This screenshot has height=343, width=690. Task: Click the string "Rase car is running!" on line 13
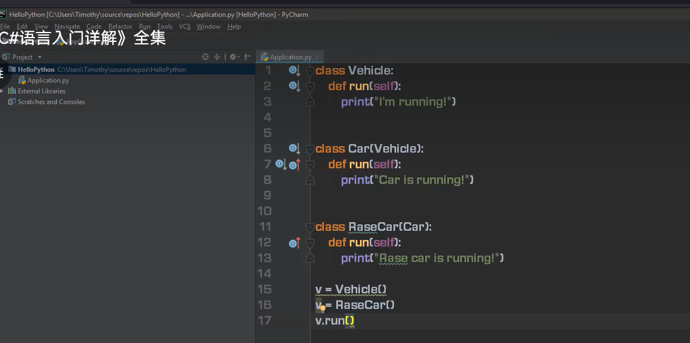tap(438, 258)
